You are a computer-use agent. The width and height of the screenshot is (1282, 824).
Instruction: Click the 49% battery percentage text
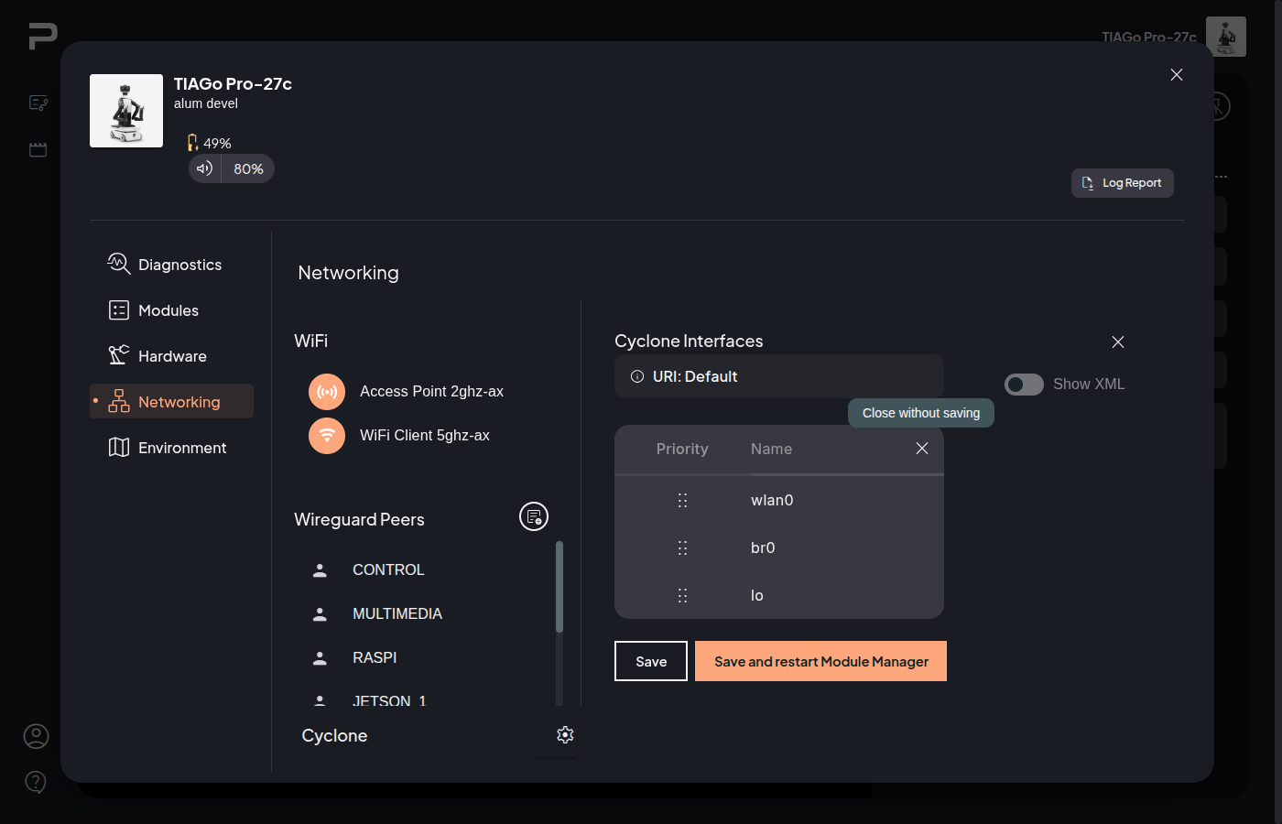click(217, 143)
